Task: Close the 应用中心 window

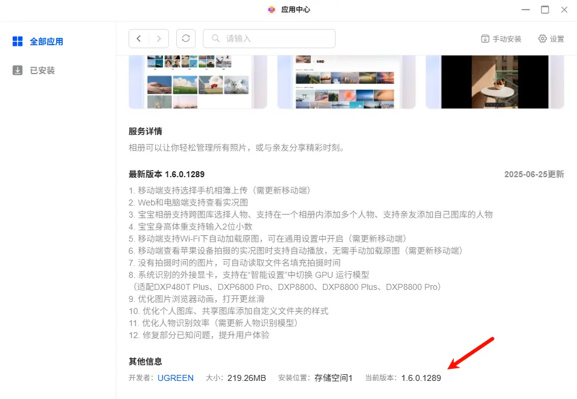Action: click(x=564, y=10)
